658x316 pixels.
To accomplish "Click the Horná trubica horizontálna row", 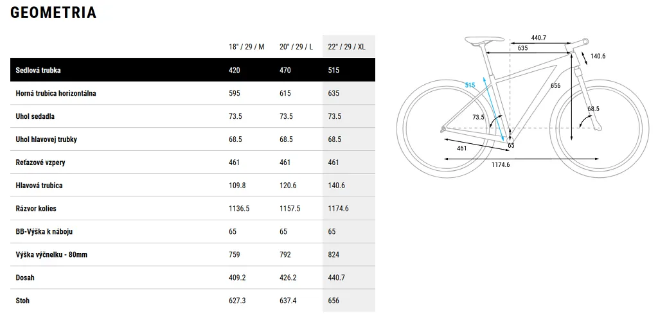I will [x=193, y=93].
